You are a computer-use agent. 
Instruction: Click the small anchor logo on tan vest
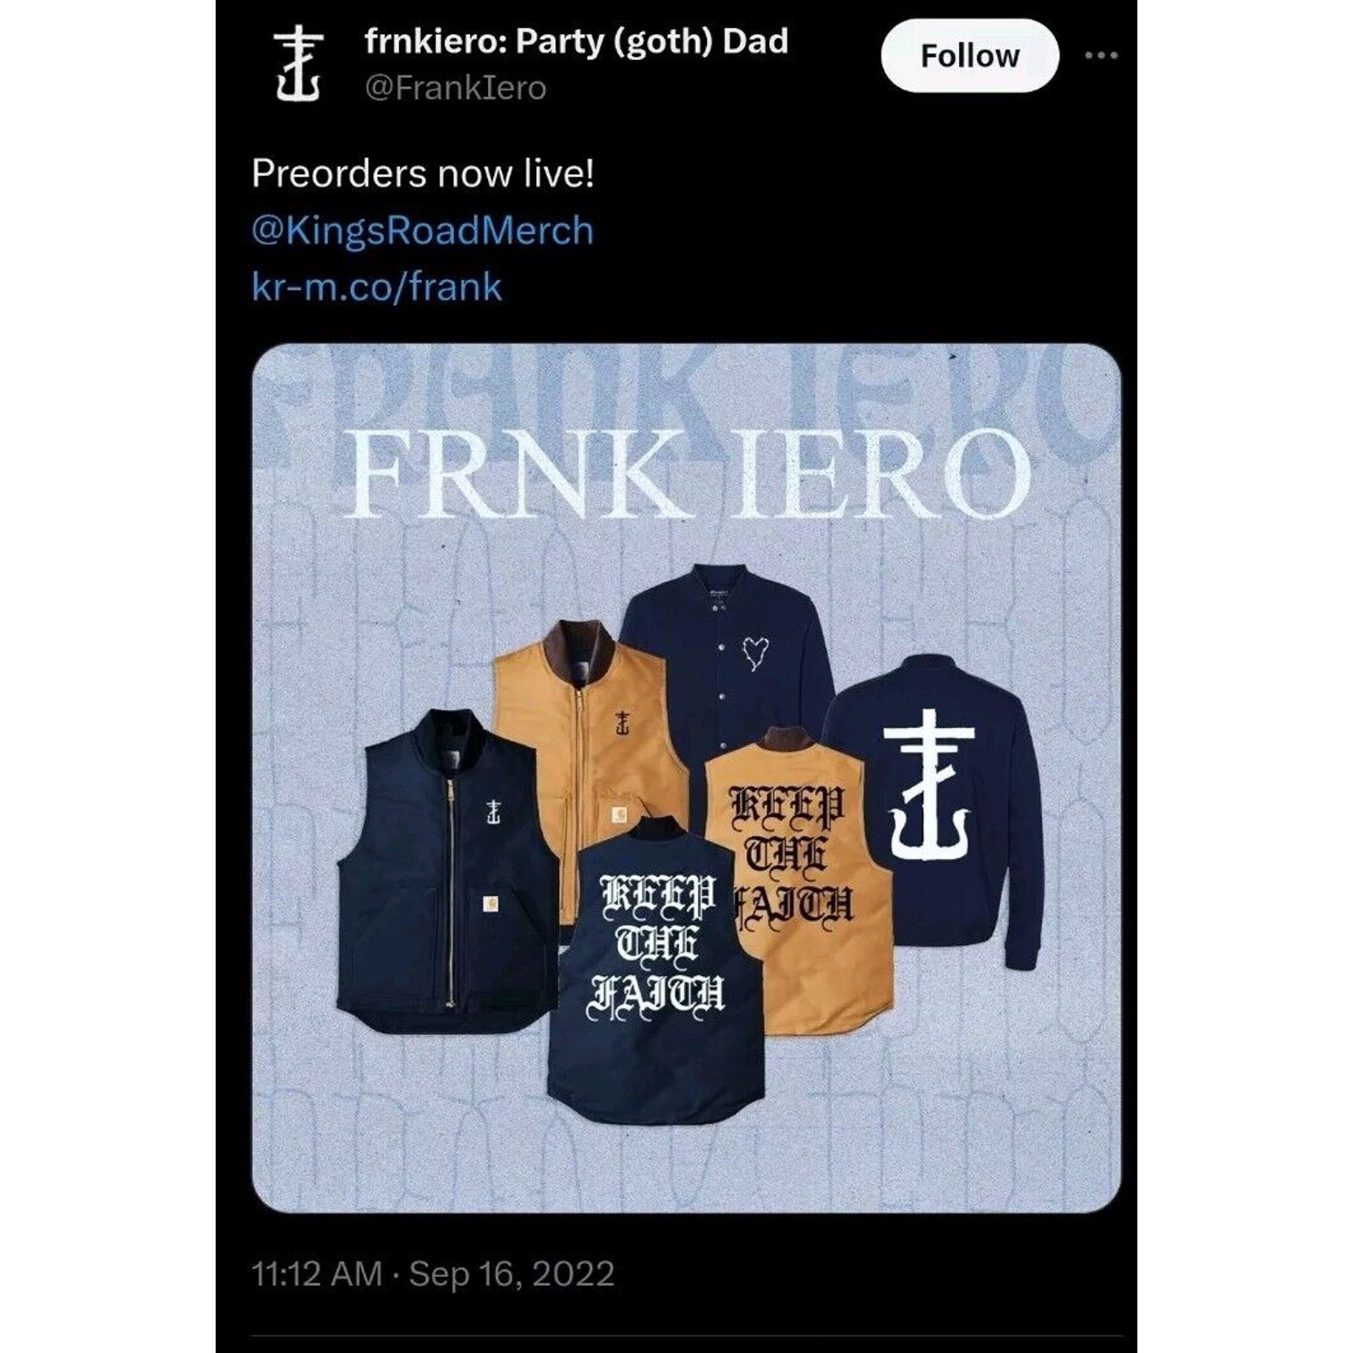624,724
